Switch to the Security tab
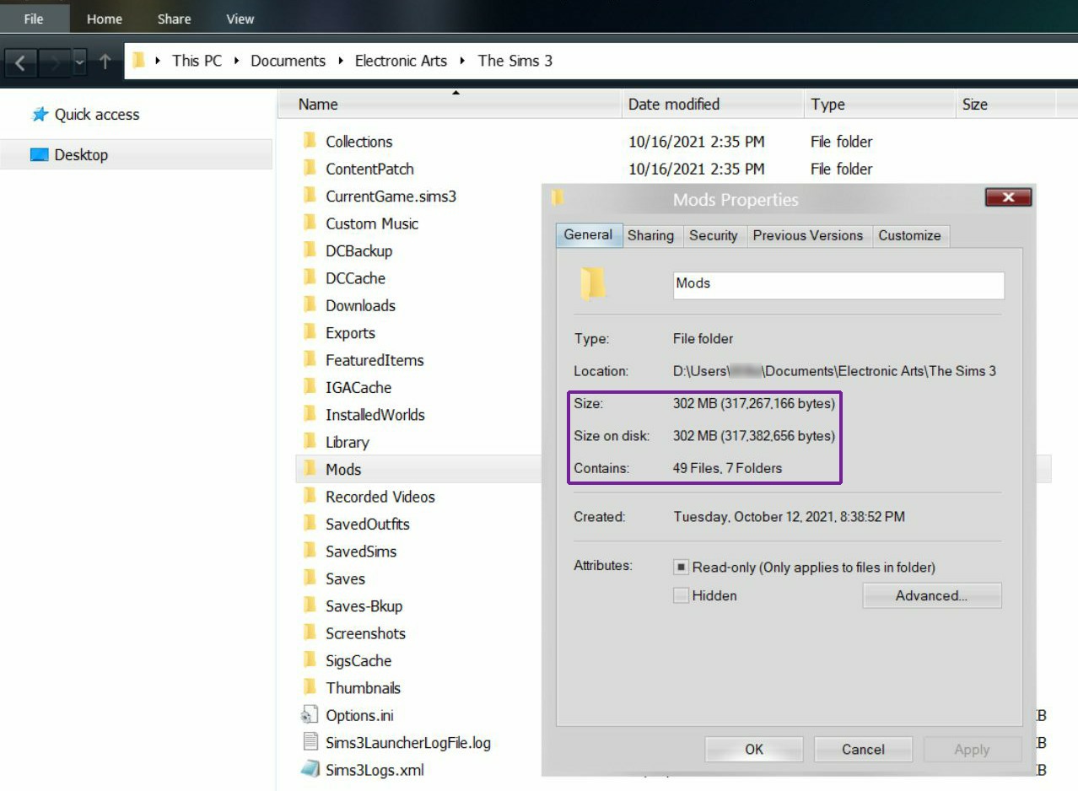 pyautogui.click(x=713, y=236)
